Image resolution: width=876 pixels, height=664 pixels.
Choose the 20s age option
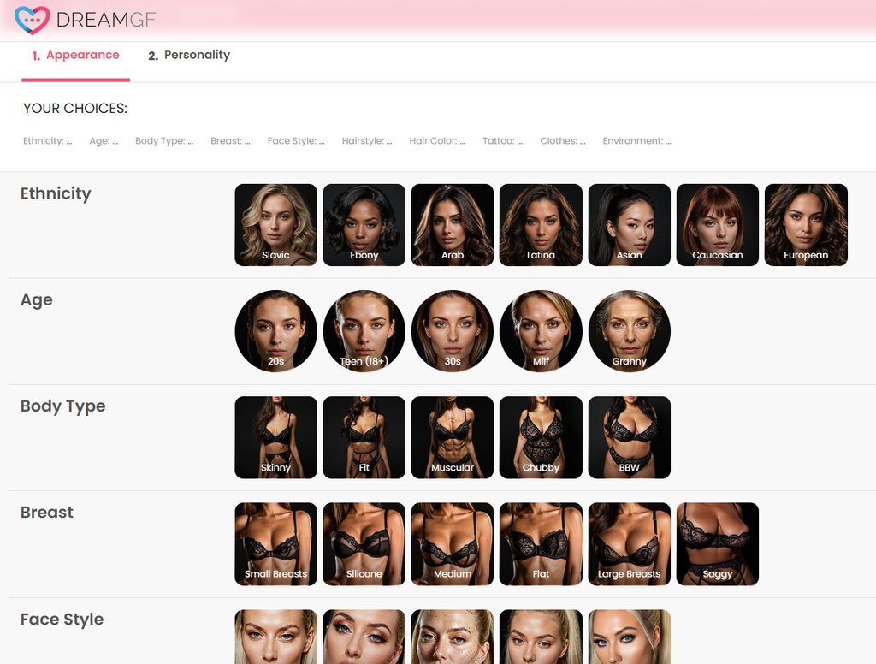coord(276,331)
